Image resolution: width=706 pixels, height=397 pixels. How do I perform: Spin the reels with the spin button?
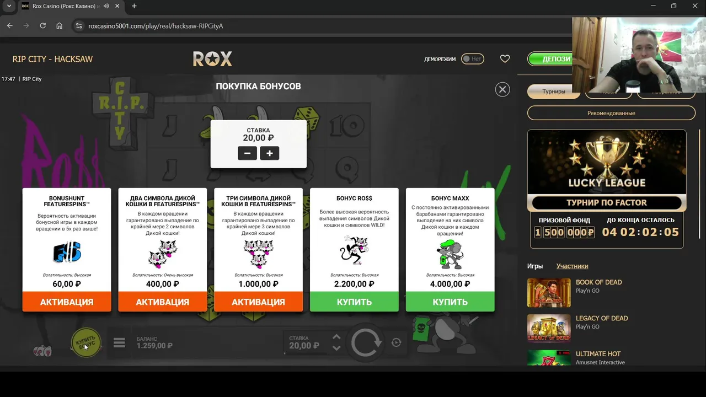pos(366,343)
